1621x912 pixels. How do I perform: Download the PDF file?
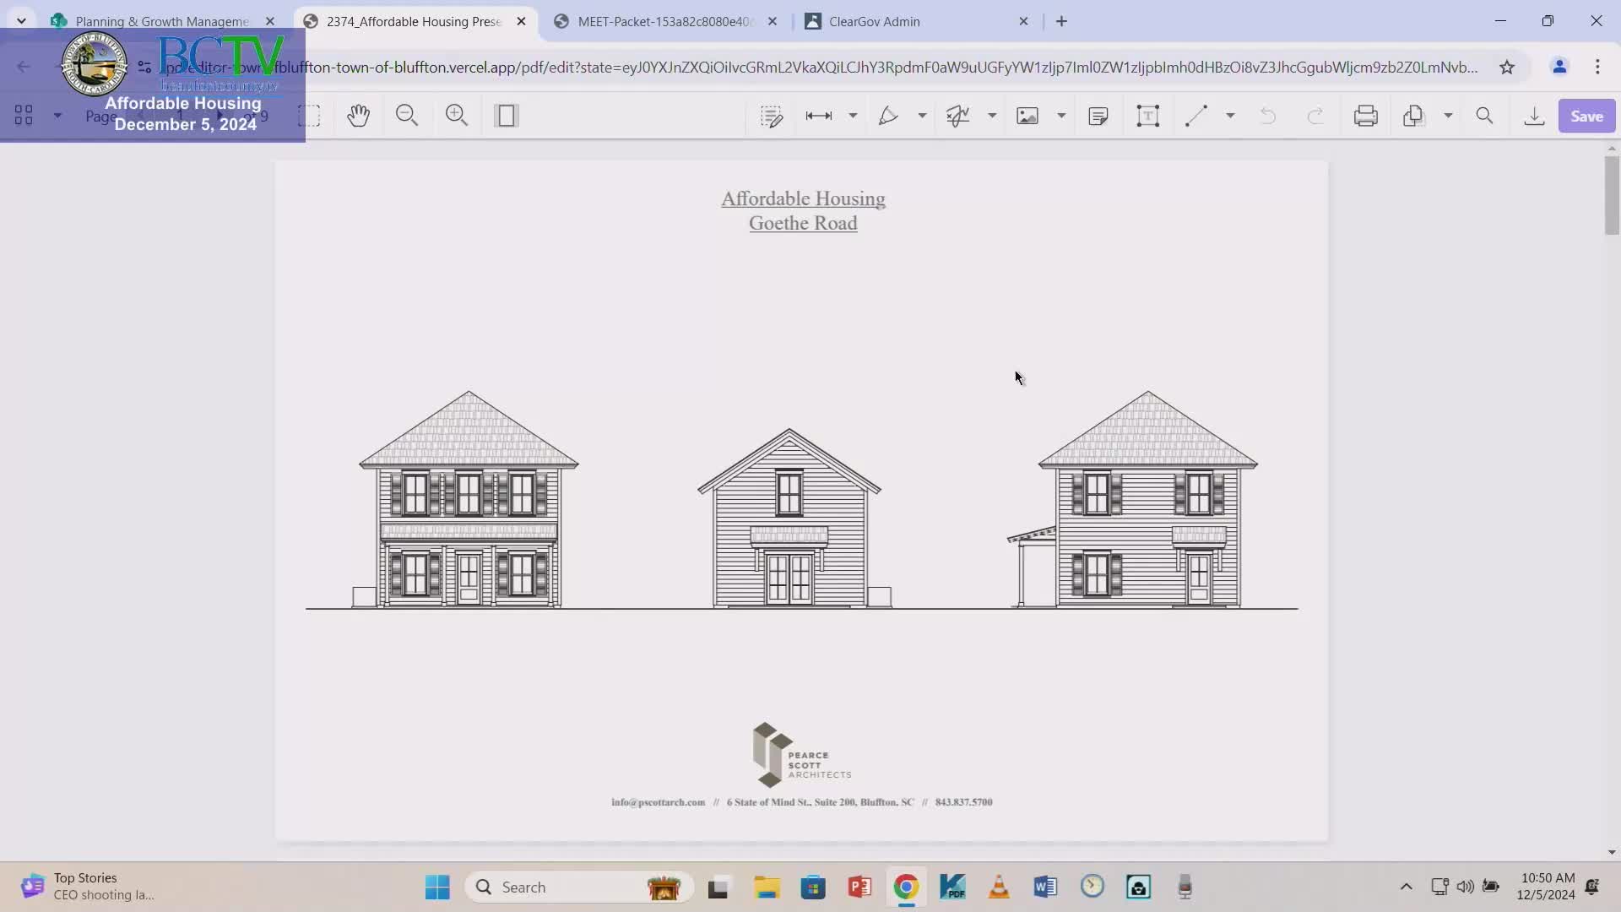[x=1534, y=116]
